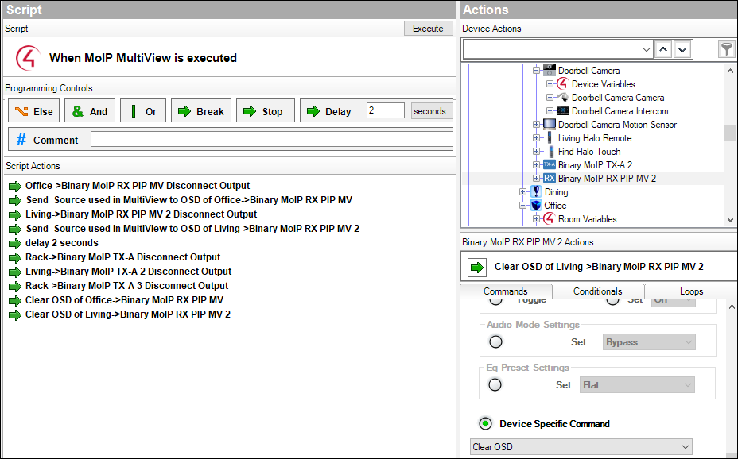Click the Execute button
Viewport: 738px width, 459px height.
click(x=428, y=29)
